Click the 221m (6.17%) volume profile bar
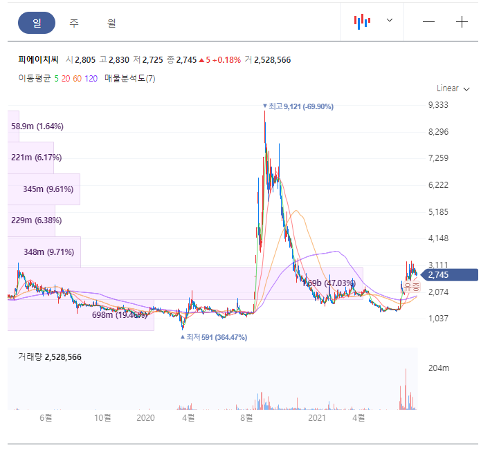Screen dimensions: 490x454 pos(30,158)
